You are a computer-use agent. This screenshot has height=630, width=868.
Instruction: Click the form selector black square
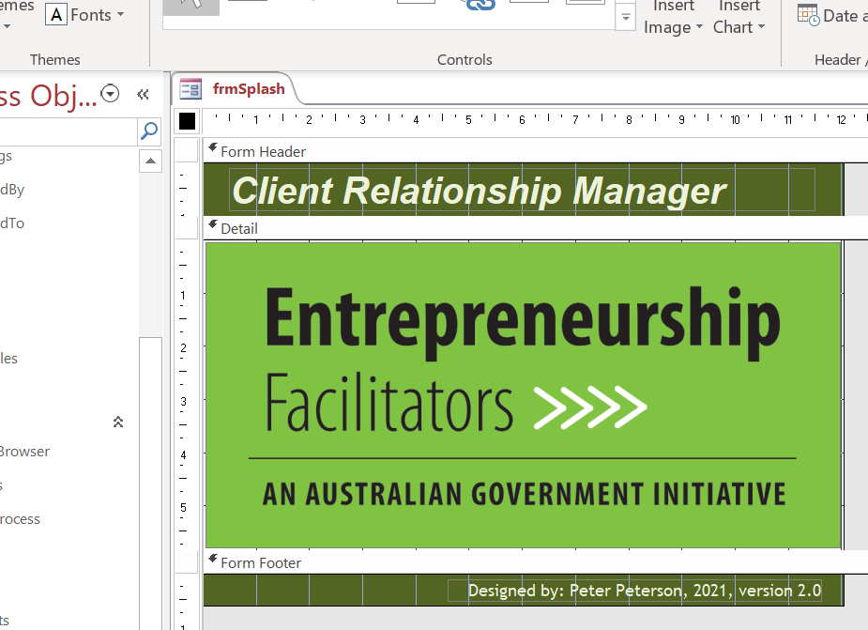187,121
